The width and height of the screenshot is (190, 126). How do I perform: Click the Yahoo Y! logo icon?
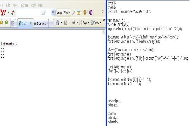click(x=3, y=12)
